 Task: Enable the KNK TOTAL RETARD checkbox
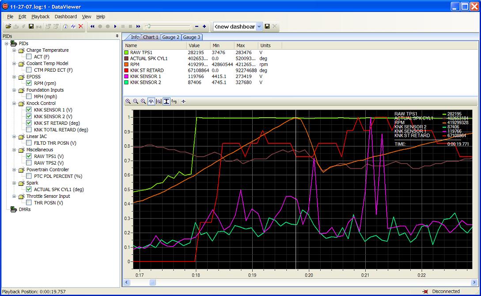pyautogui.click(x=29, y=129)
